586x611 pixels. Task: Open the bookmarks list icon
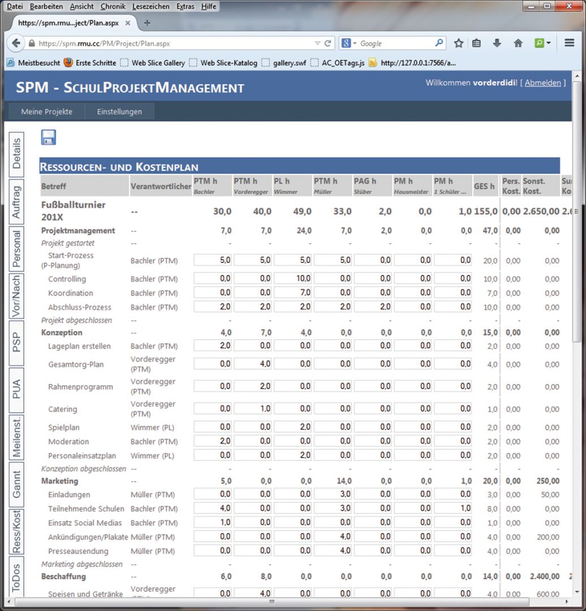[476, 43]
